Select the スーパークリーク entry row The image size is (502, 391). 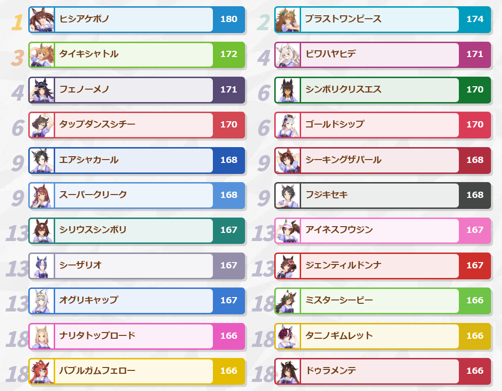137,195
